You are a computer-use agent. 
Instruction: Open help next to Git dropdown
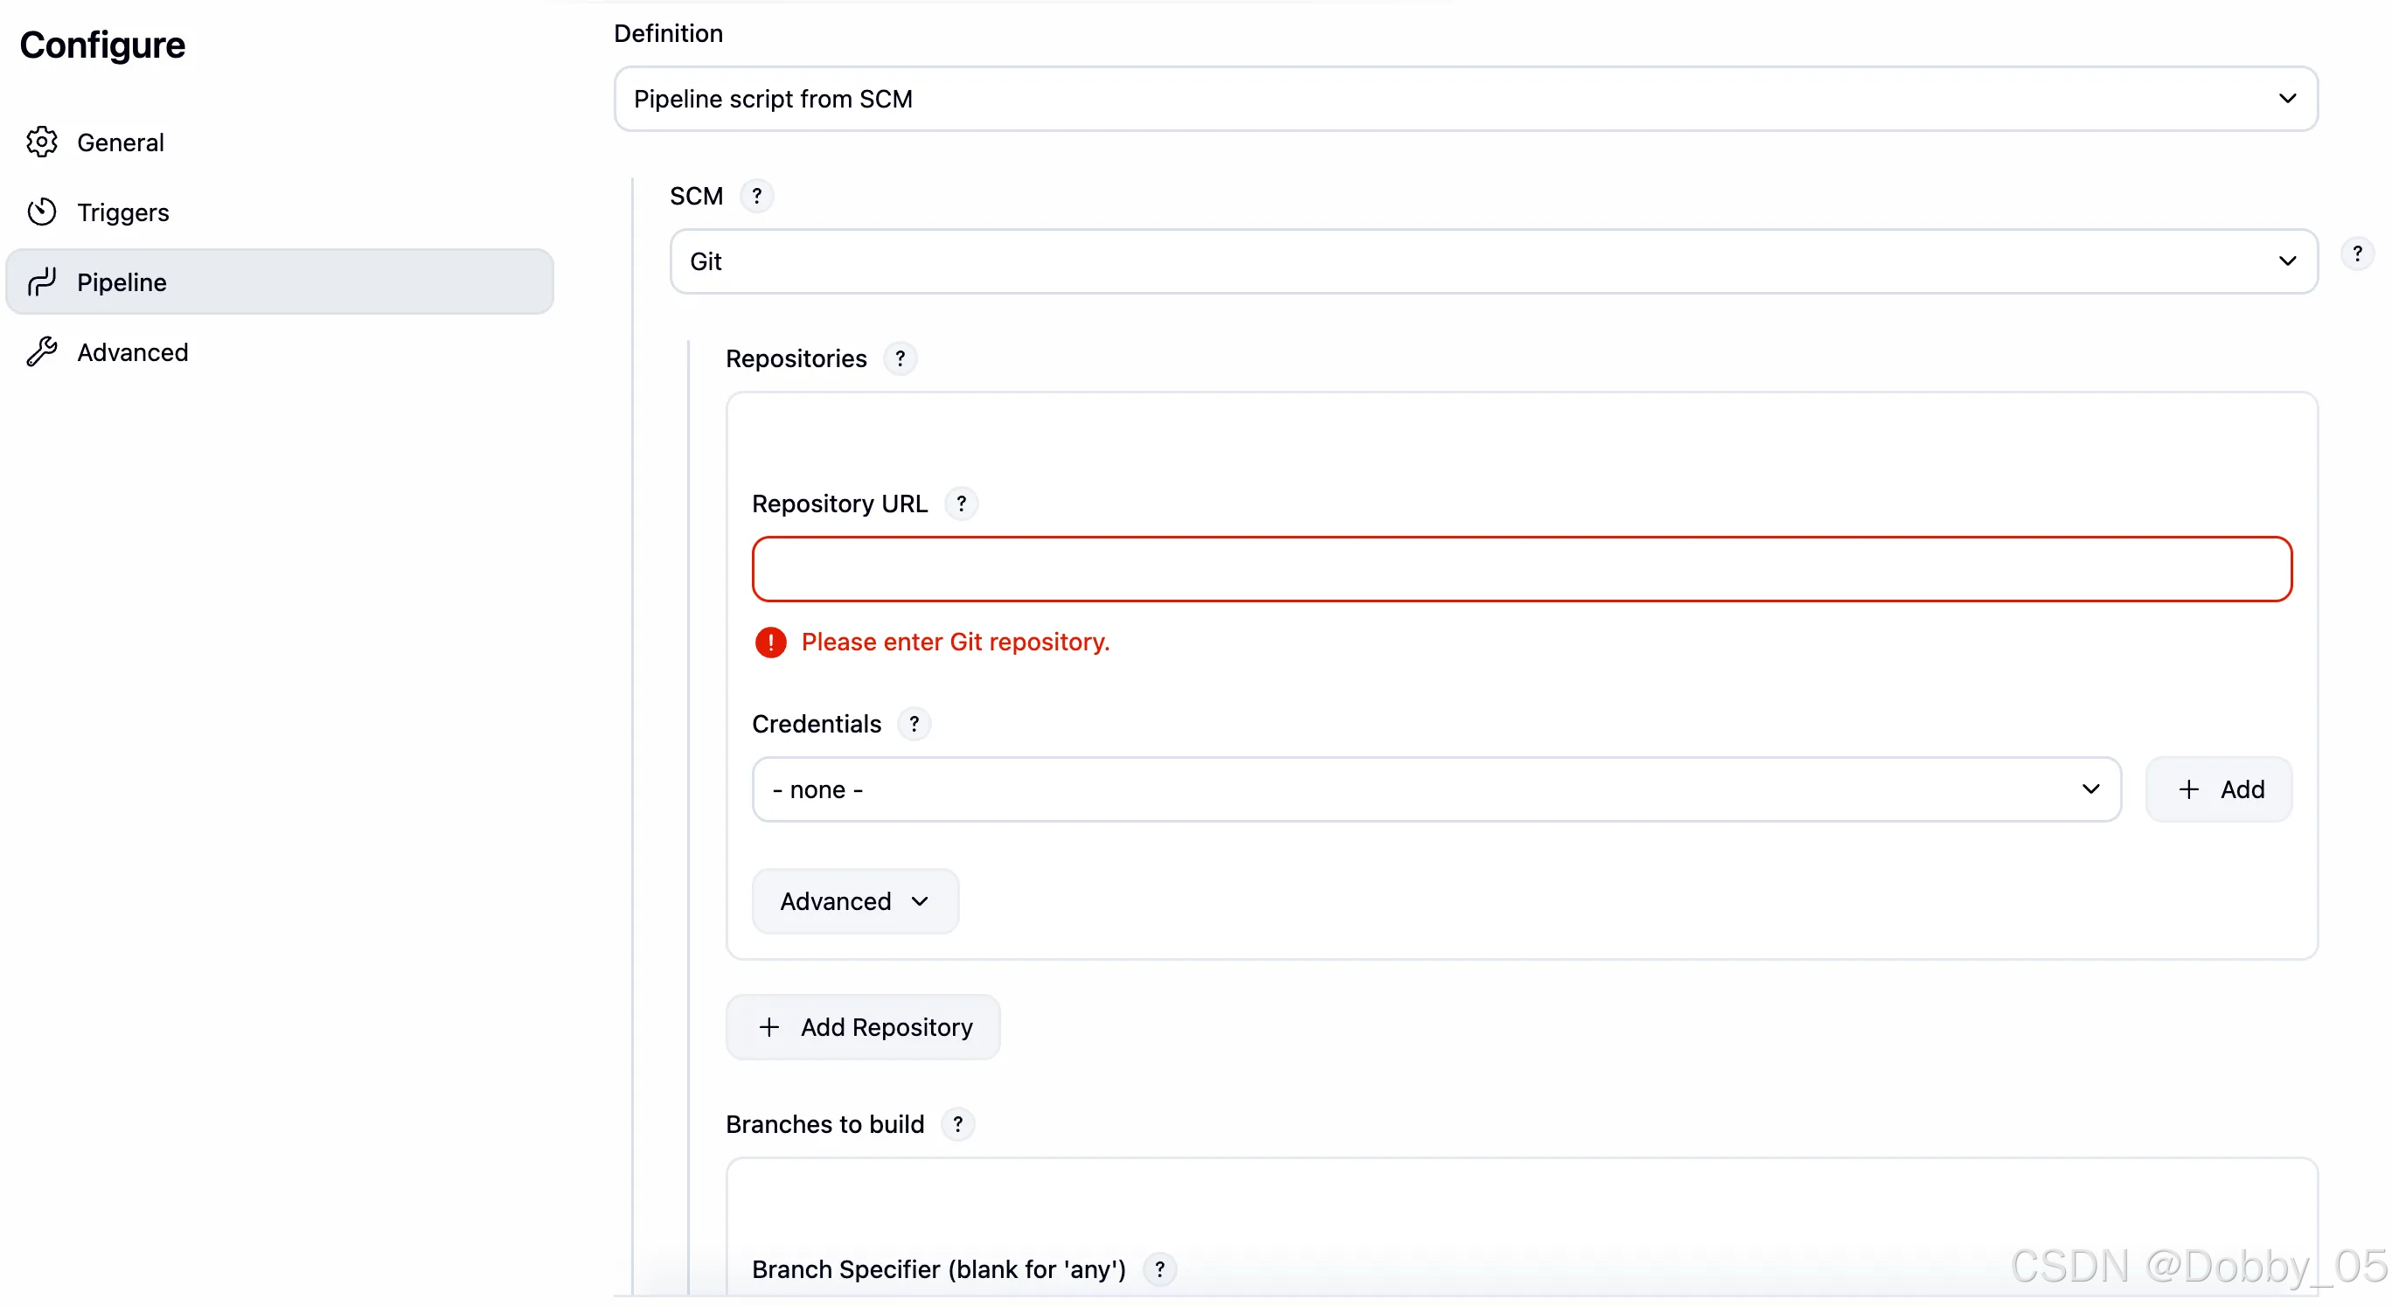[x=2357, y=254]
